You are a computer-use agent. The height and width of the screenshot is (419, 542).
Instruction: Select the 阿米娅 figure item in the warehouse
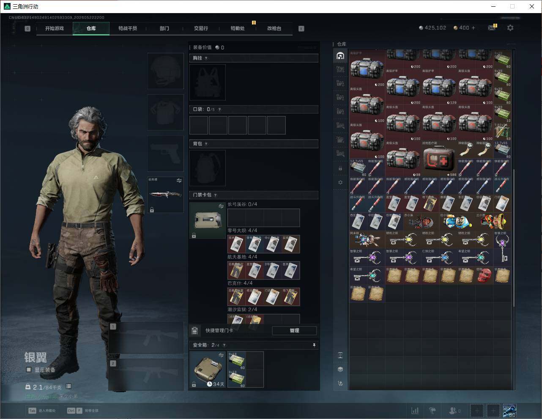click(x=367, y=239)
